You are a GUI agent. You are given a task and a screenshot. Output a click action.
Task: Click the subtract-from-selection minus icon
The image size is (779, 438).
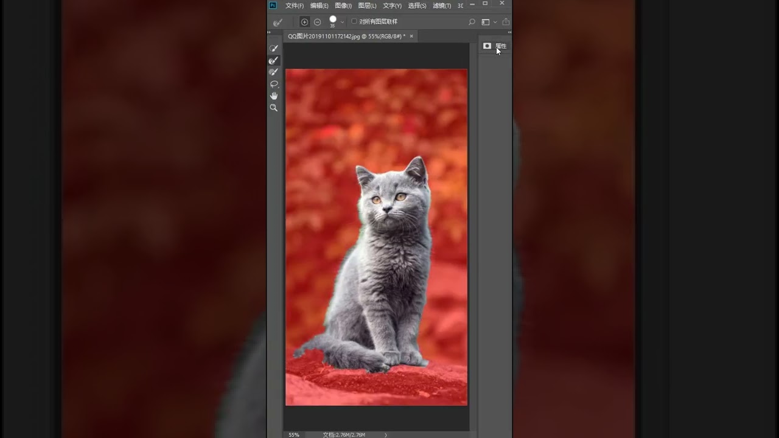tap(317, 22)
